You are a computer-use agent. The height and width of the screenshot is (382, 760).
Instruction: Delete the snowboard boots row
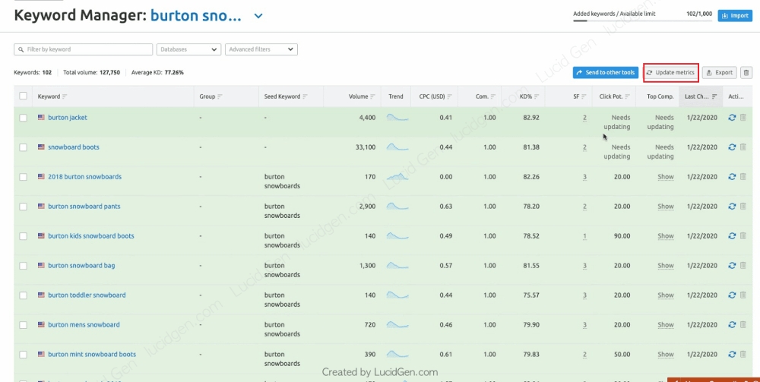point(743,147)
